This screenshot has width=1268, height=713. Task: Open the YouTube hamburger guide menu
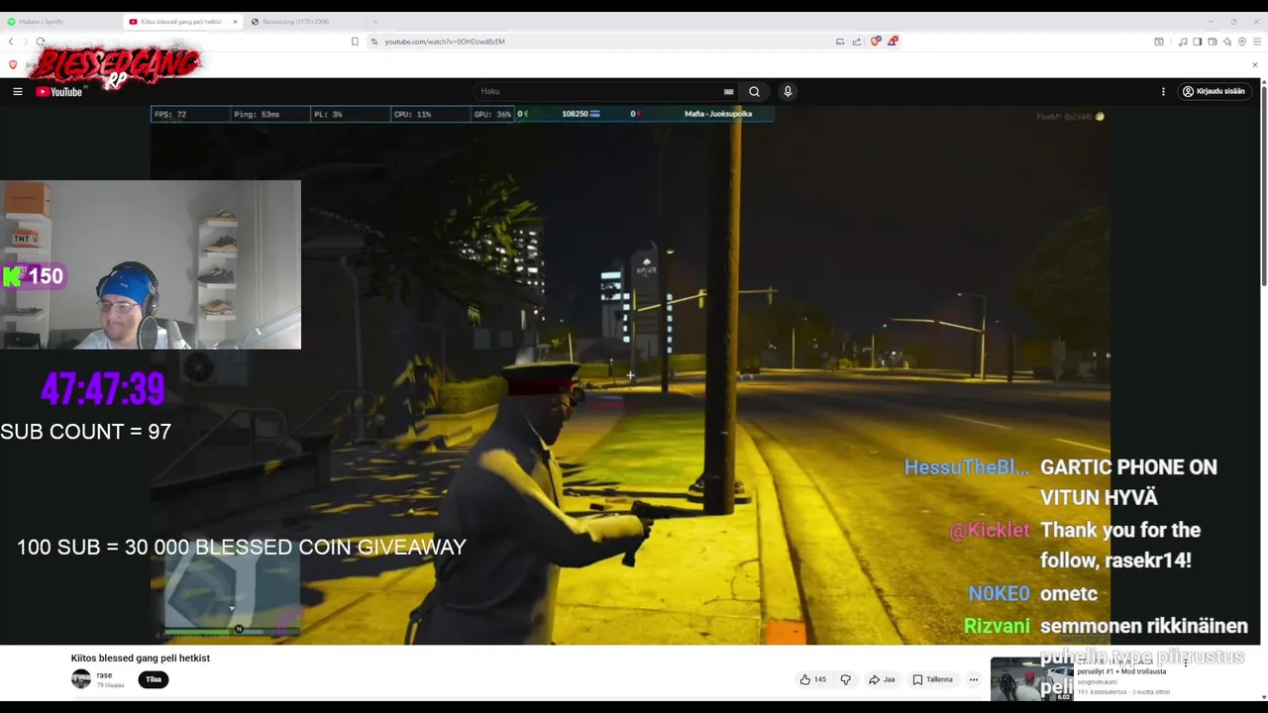point(18,91)
